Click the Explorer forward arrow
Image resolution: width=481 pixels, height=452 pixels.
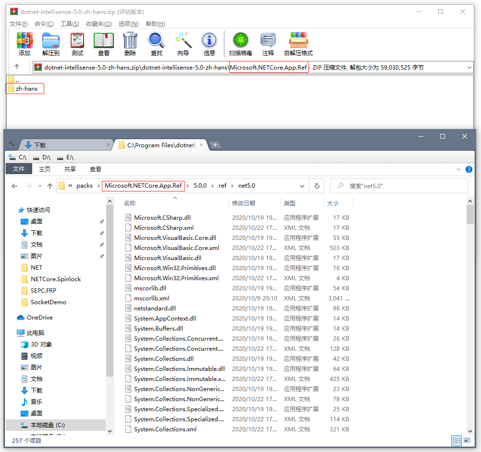pyautogui.click(x=28, y=186)
